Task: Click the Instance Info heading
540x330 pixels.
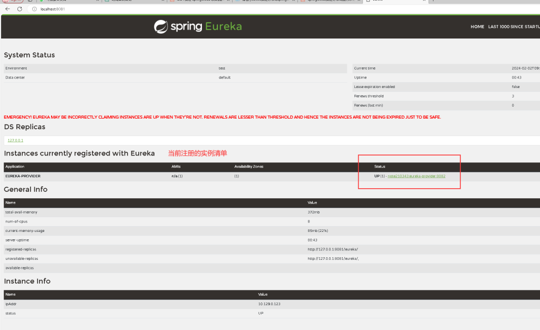Action: coord(27,282)
